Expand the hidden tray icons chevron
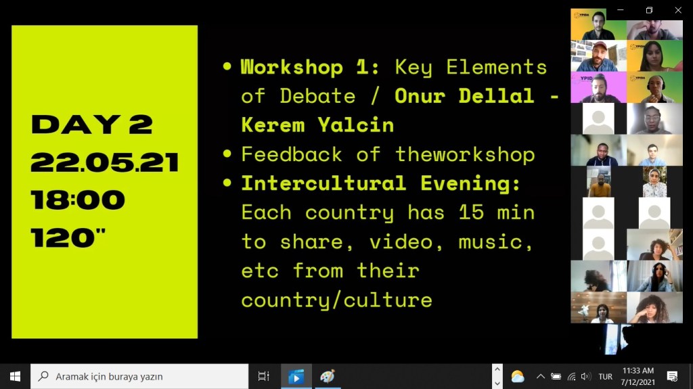Image resolution: width=693 pixels, height=389 pixels. pos(540,376)
